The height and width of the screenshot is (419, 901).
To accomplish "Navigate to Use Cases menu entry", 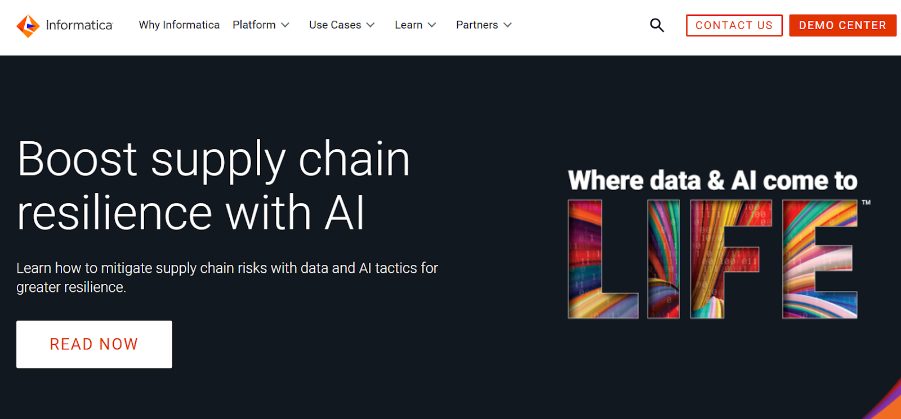I will pos(334,25).
